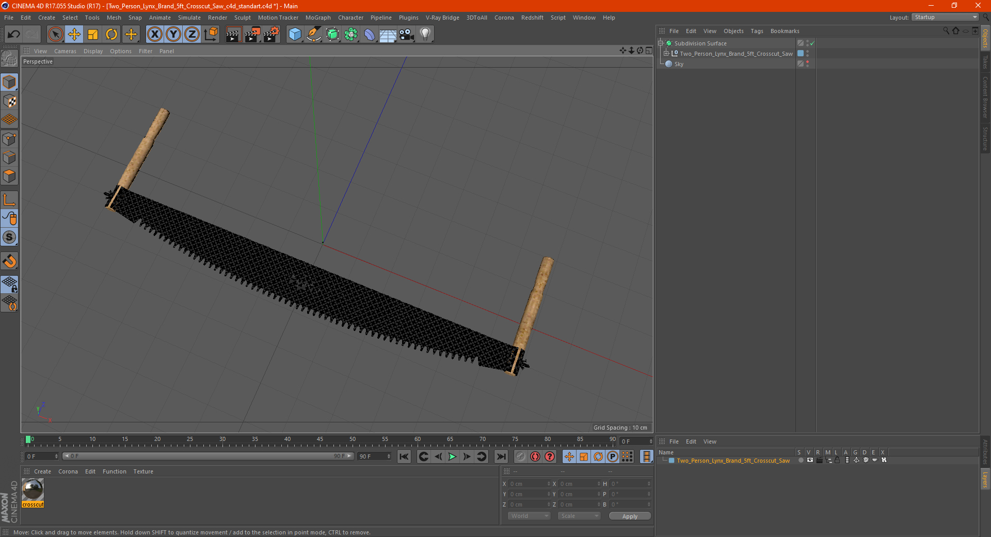Select the crosscut material thumbnail

[33, 489]
